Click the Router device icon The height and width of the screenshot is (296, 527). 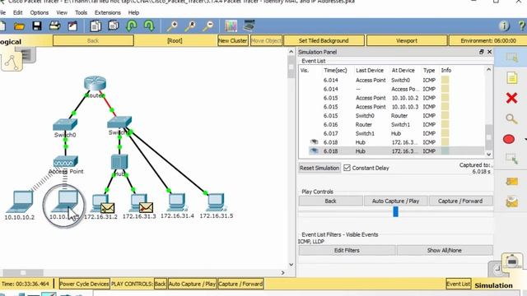[96, 83]
